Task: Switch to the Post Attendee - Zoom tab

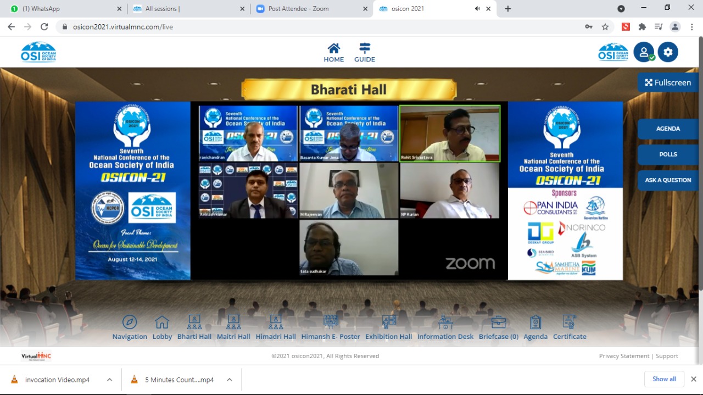Action: (310, 9)
